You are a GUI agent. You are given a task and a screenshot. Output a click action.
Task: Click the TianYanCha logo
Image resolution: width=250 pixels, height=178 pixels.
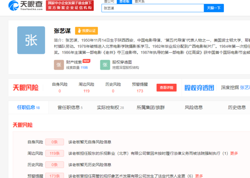[25, 6]
